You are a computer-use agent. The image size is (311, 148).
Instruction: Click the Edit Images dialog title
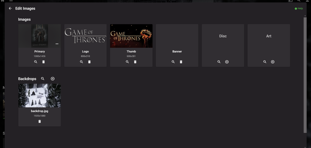25,9
